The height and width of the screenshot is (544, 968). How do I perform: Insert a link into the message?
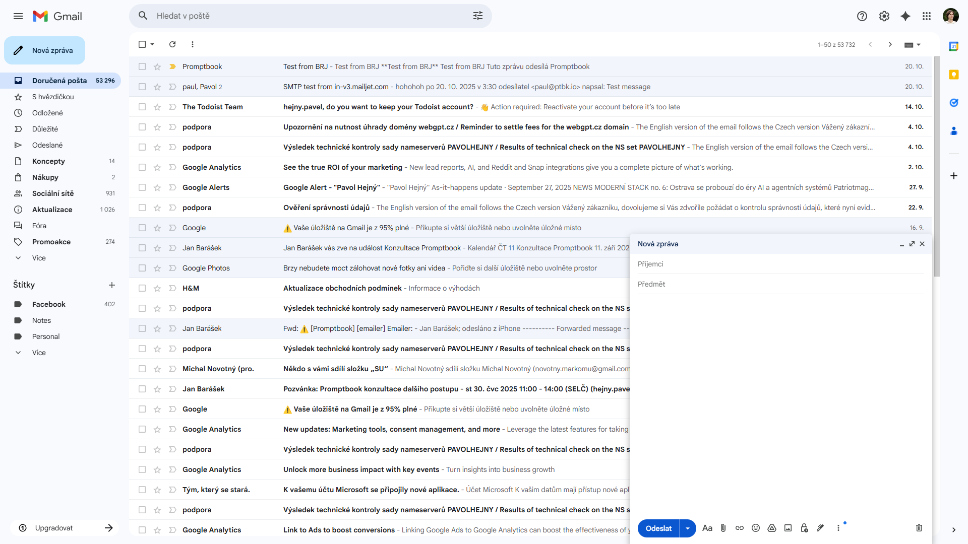[x=740, y=528]
